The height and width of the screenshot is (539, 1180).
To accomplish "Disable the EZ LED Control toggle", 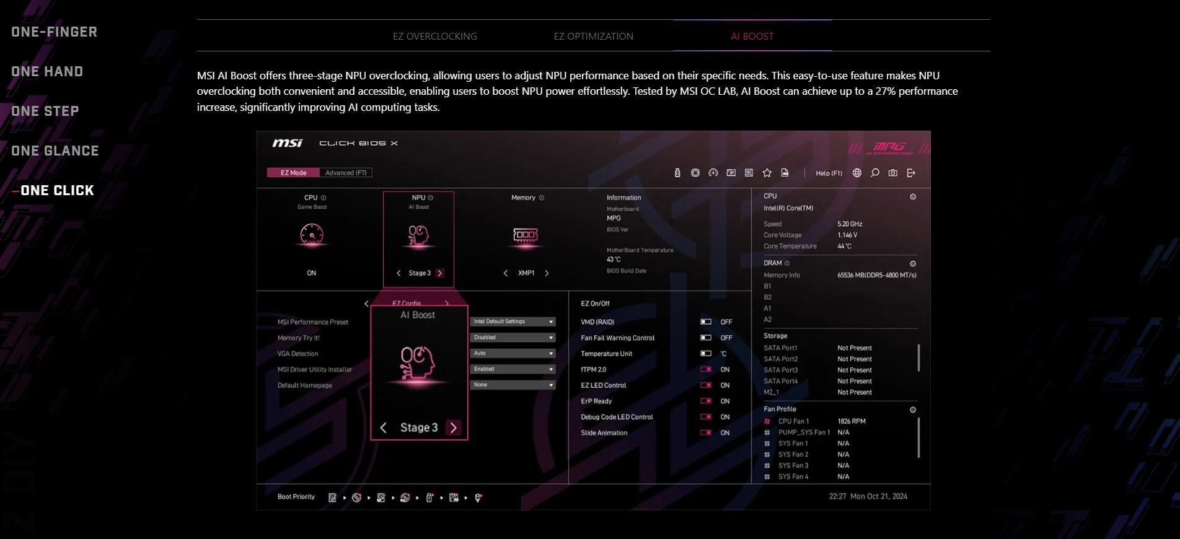I will point(706,385).
